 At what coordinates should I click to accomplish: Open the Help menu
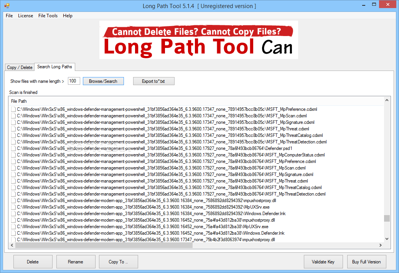(x=68, y=15)
